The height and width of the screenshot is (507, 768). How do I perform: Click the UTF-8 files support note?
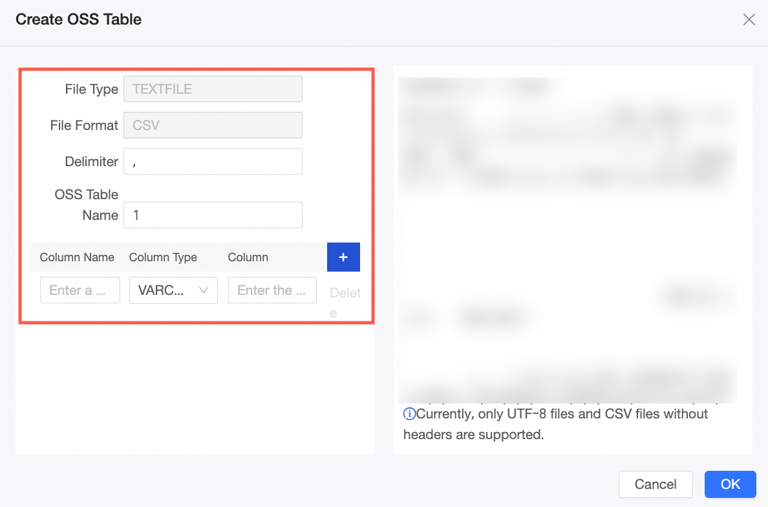[x=555, y=424]
